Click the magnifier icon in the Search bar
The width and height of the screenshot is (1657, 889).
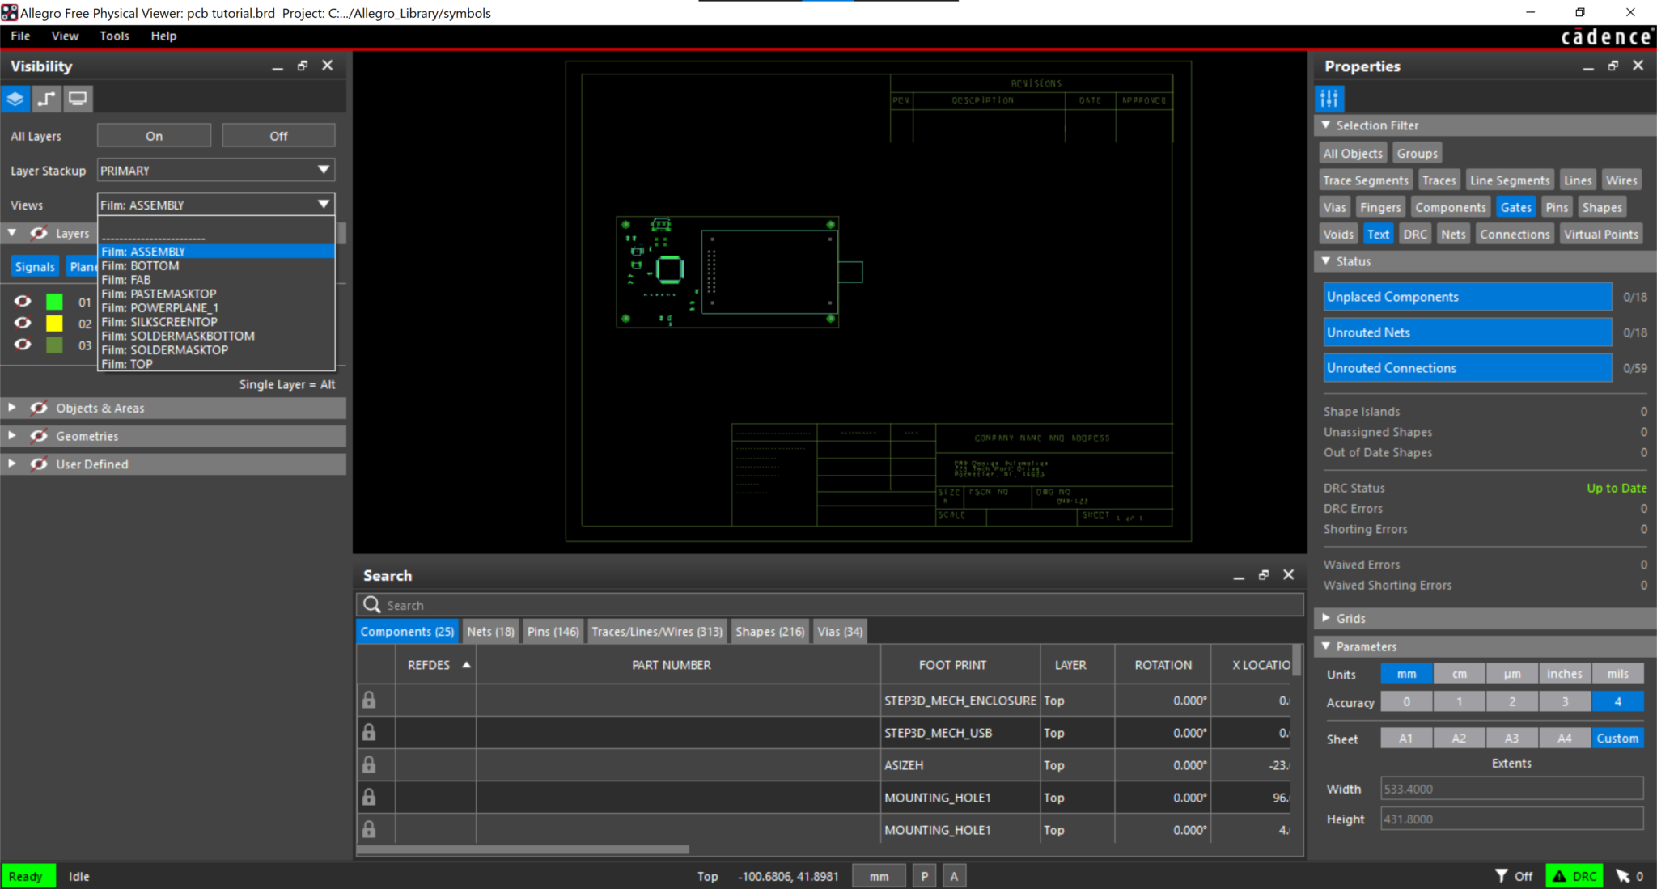[x=372, y=604]
